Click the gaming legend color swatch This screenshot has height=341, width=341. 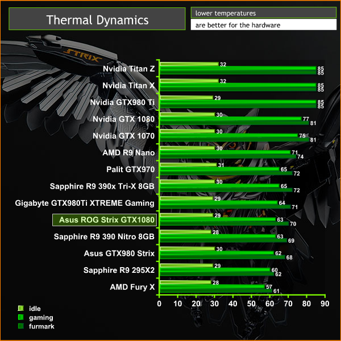(x=21, y=317)
